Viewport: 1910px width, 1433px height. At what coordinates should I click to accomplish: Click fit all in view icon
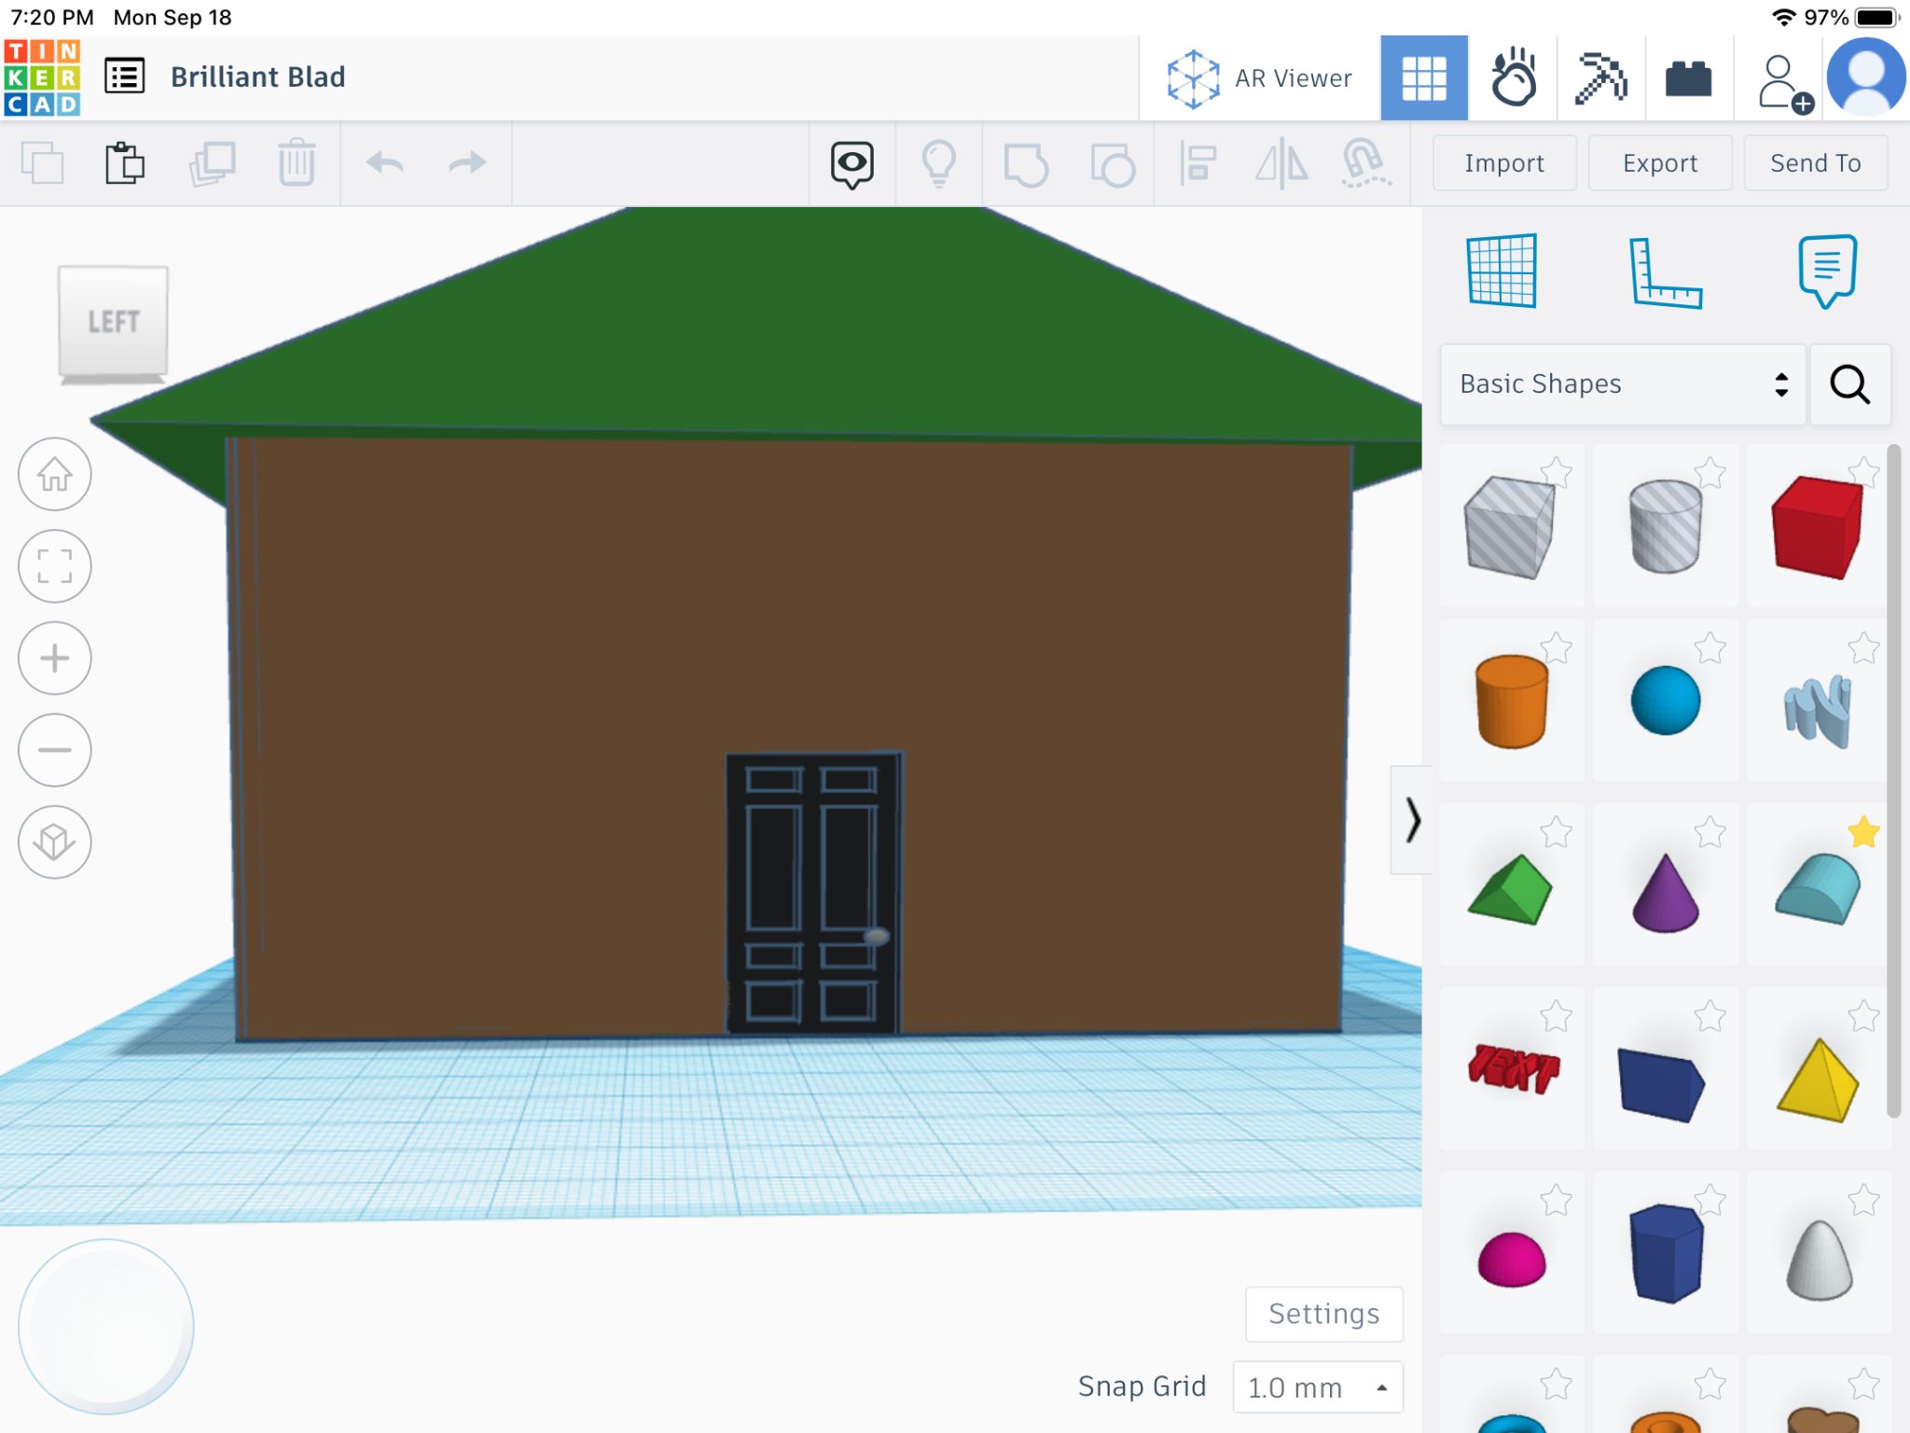pos(55,566)
